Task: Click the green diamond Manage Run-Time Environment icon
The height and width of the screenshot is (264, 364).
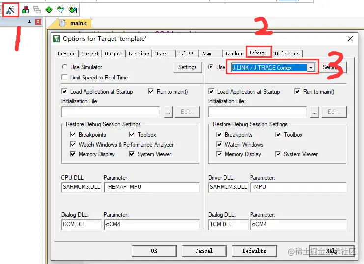Action: point(49,10)
